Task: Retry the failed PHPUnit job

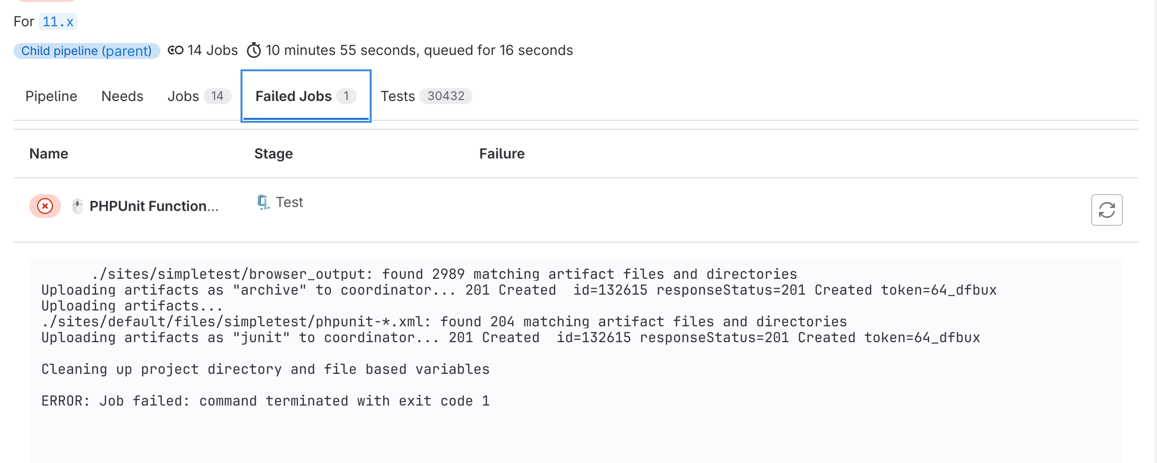Action: 1107,209
